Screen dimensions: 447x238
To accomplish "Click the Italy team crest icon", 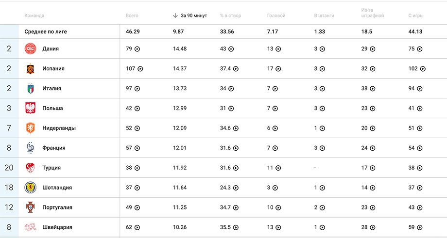I will coord(30,88).
